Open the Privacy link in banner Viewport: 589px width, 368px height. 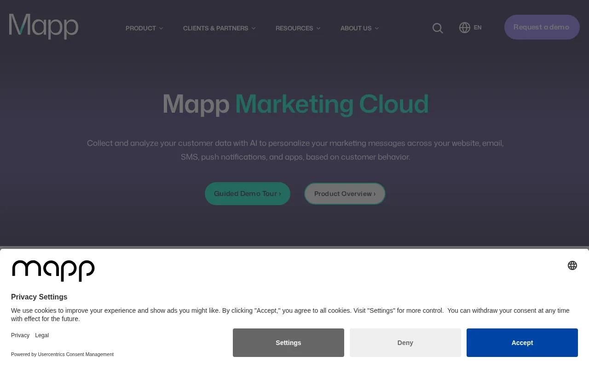(20, 335)
